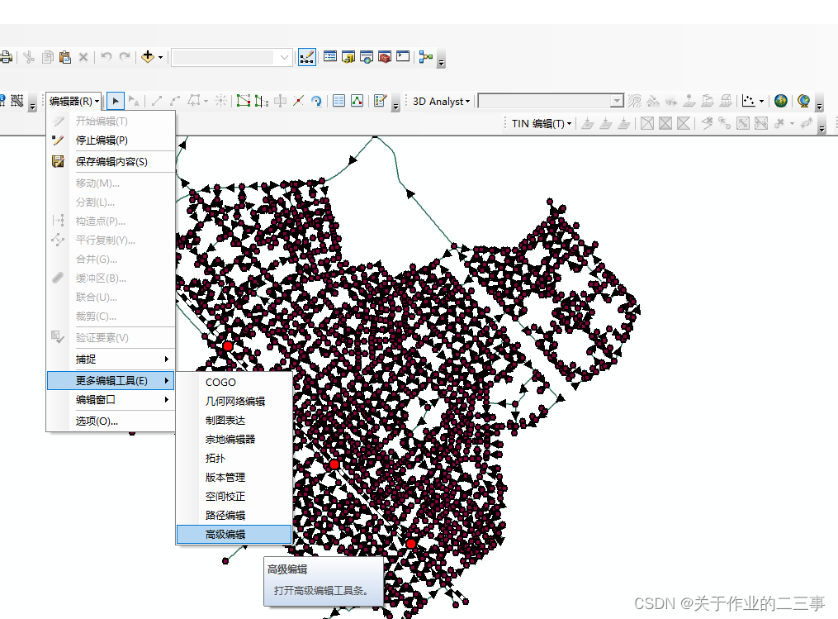This screenshot has height=619, width=838.
Task: Choose 几何网络编辑 toolbar entry
Action: pos(234,402)
